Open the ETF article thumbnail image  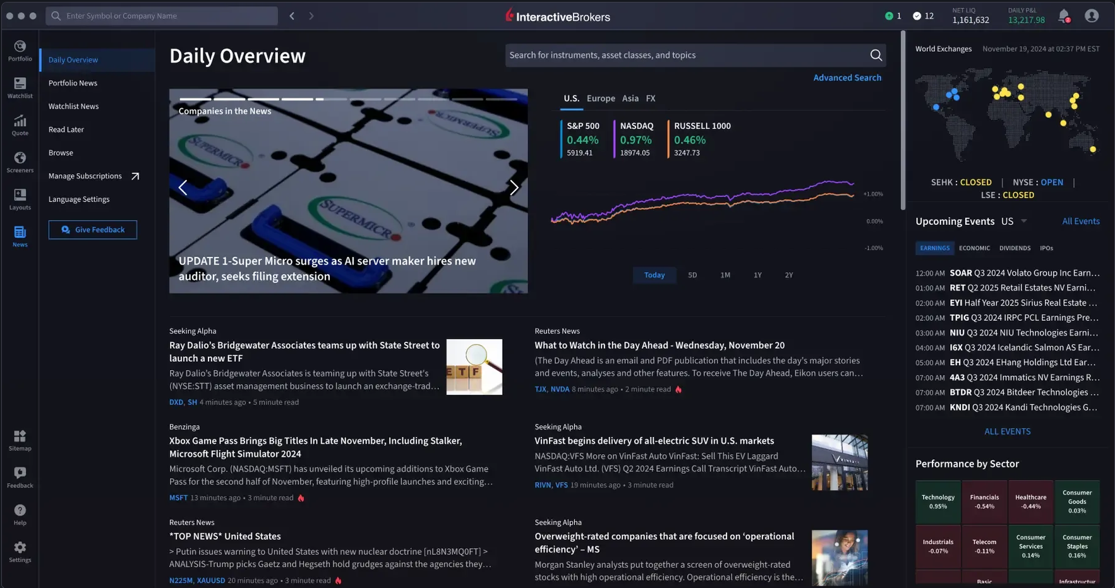(474, 367)
